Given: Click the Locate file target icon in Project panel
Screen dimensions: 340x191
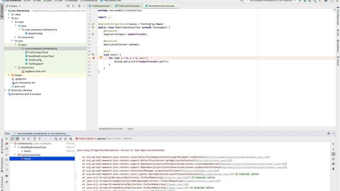Looking at the screenshot, I should [x=68, y=6].
